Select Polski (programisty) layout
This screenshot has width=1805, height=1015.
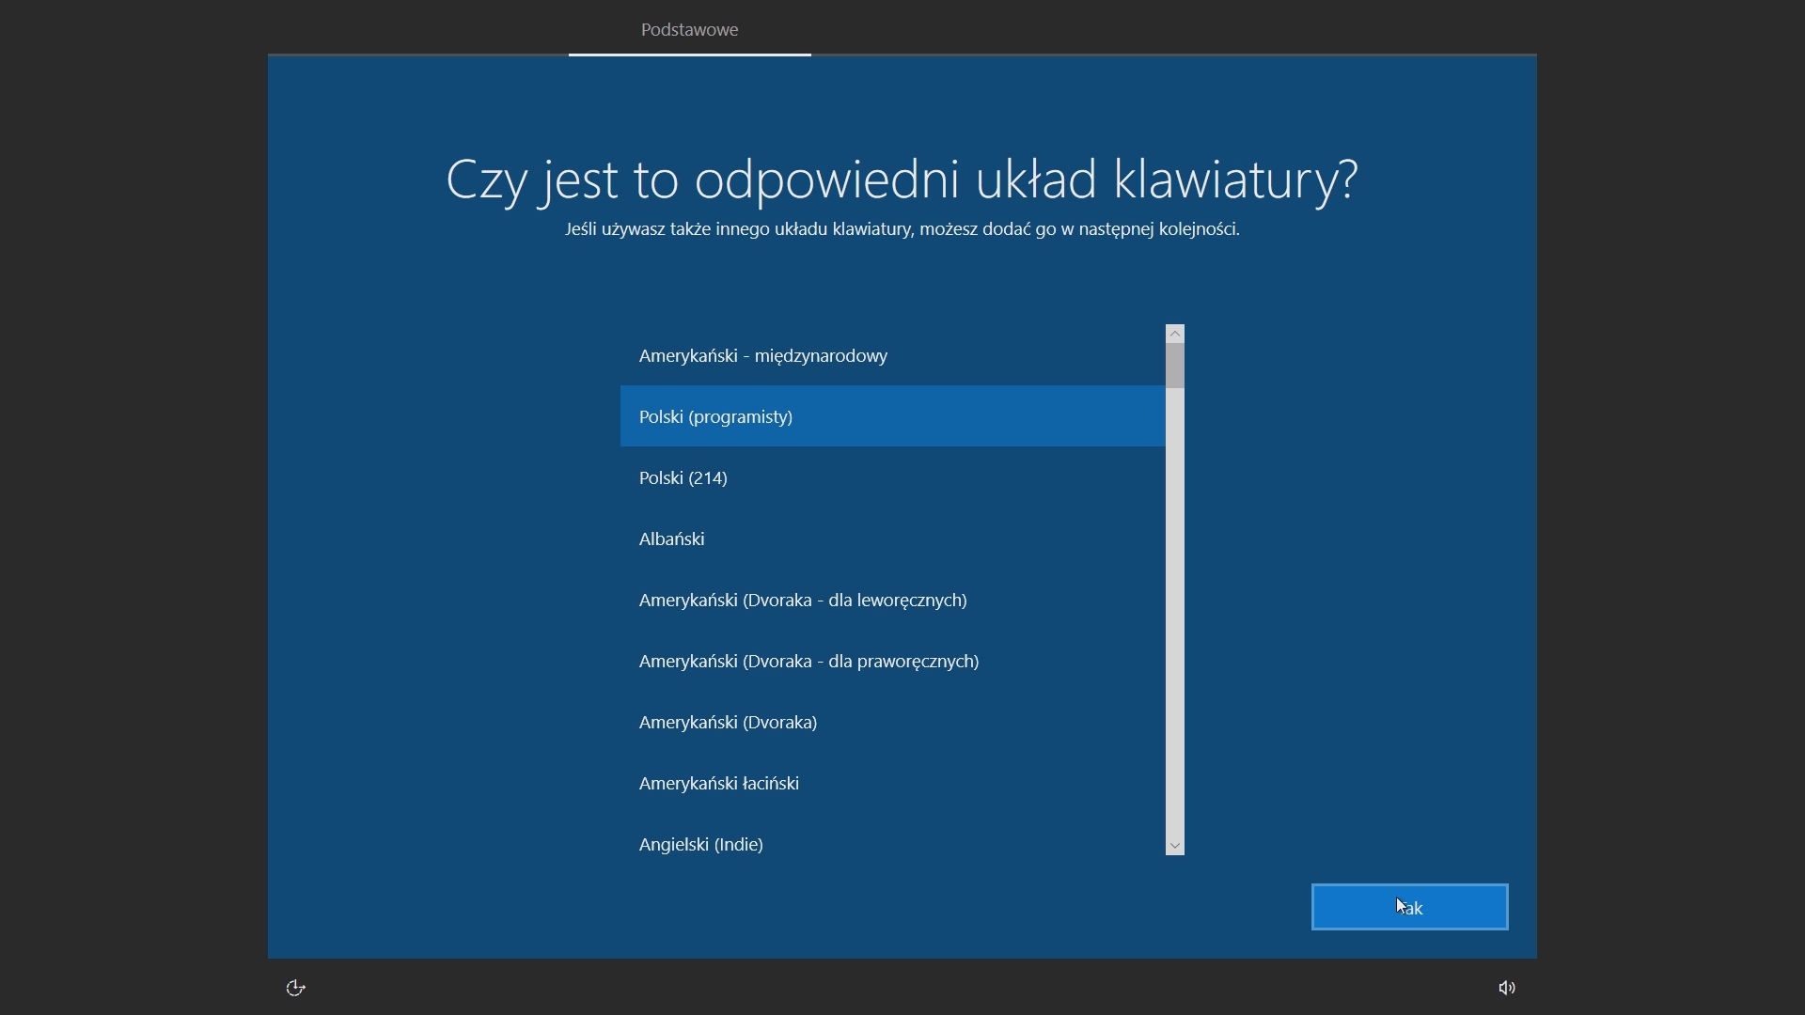(x=893, y=416)
